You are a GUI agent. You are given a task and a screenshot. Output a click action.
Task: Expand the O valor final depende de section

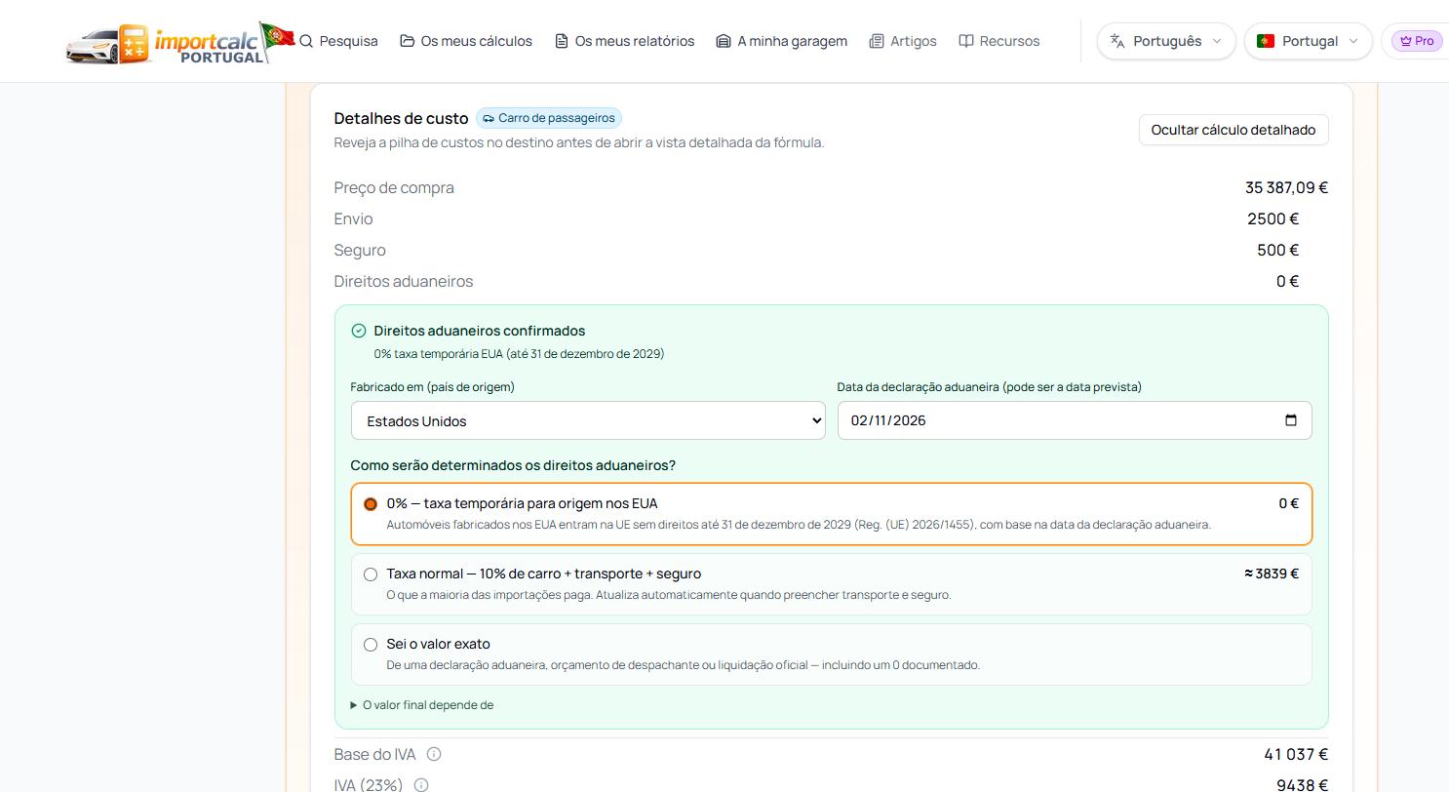click(422, 705)
